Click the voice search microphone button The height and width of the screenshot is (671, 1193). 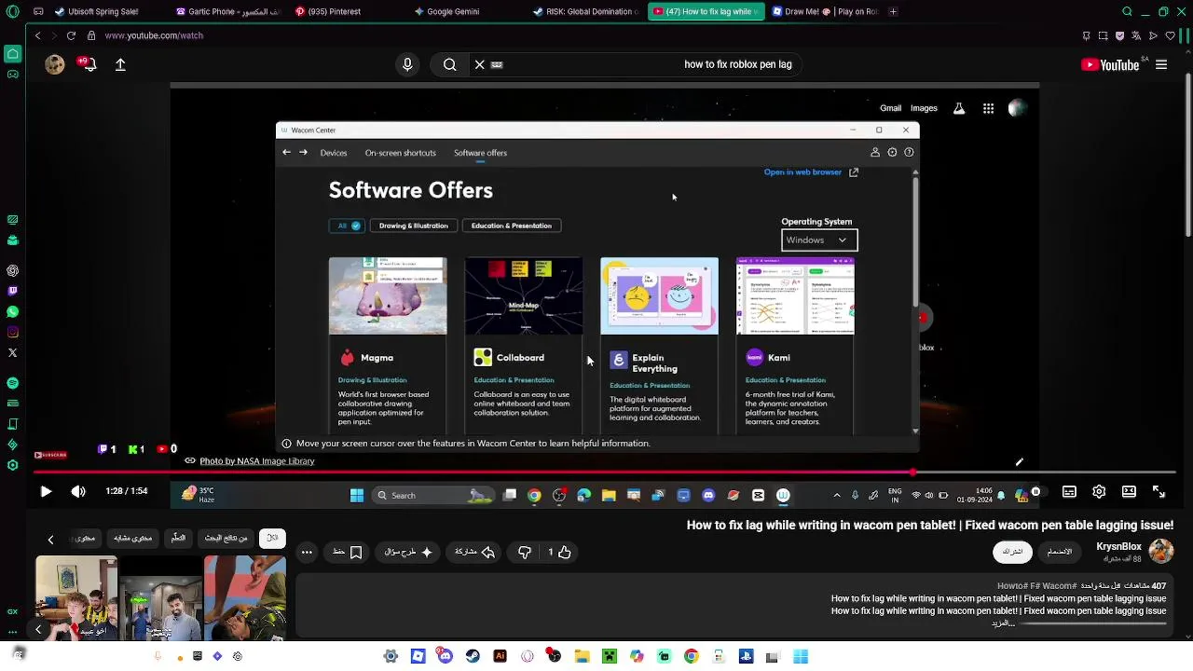pos(407,65)
